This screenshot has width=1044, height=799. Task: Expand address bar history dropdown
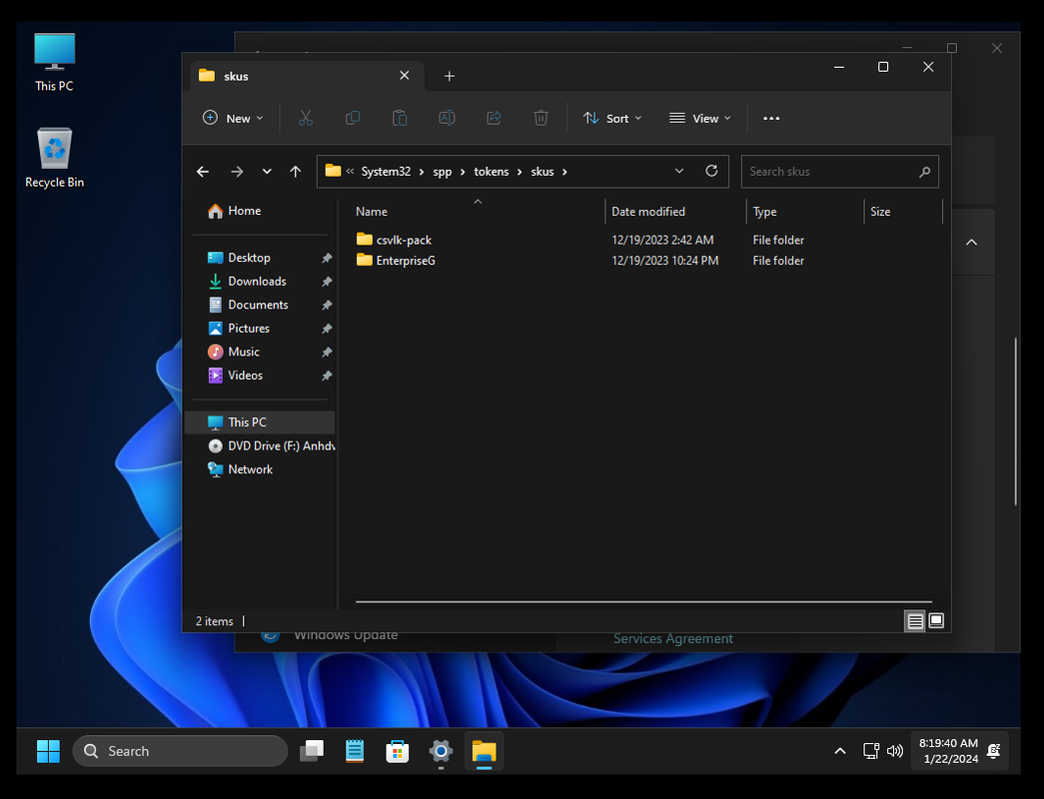pyautogui.click(x=679, y=171)
